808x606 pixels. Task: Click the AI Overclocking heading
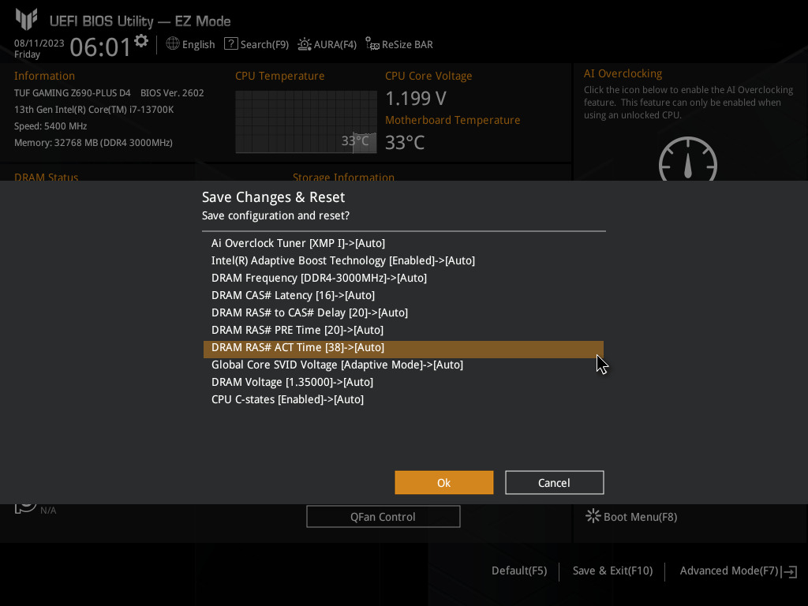click(x=623, y=73)
